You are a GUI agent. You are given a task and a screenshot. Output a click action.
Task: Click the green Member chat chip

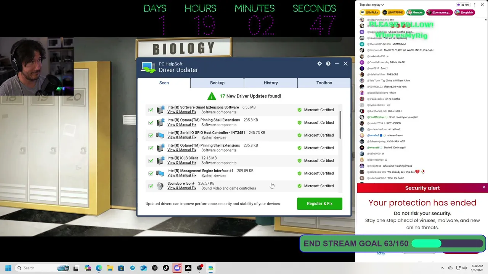tap(415, 13)
